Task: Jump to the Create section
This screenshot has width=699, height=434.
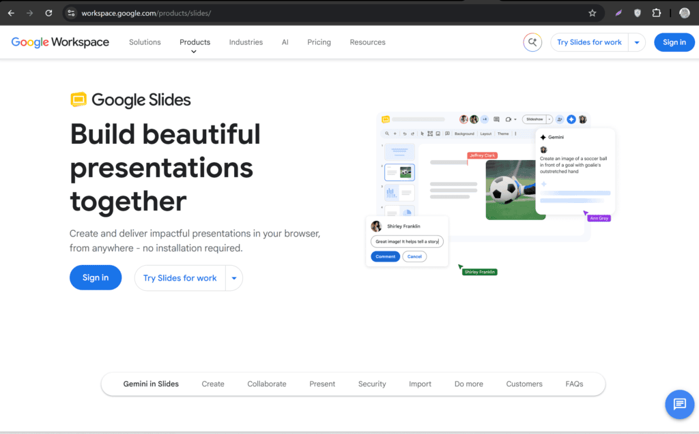Action: (x=213, y=384)
